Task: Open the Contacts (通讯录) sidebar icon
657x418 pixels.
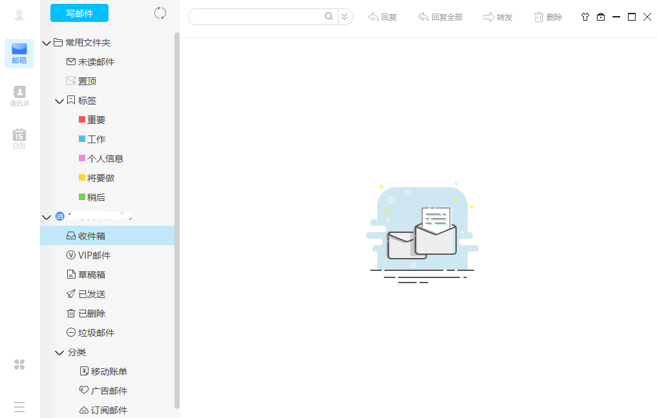Action: [19, 94]
